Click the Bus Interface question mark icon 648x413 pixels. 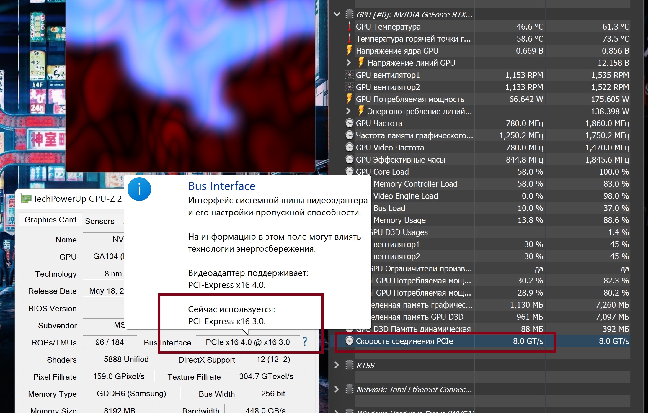[x=305, y=342]
